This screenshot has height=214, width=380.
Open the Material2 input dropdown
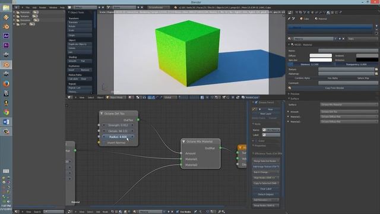pyautogui.click(x=349, y=121)
